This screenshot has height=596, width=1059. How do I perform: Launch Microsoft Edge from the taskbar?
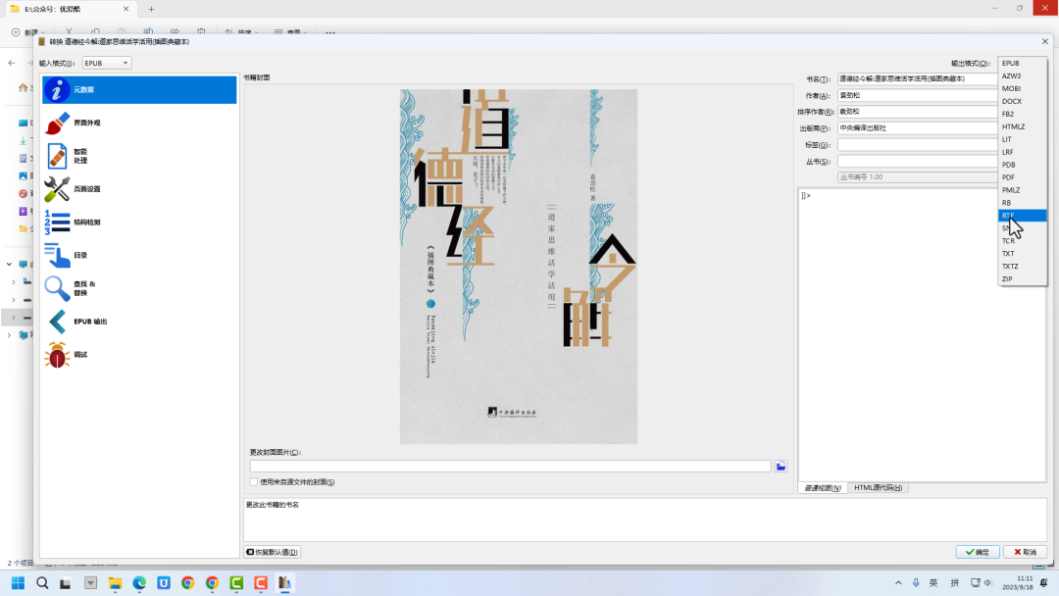coord(139,583)
